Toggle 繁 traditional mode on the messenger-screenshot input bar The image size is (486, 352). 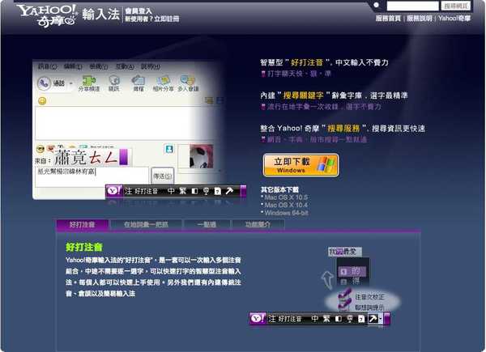point(182,191)
